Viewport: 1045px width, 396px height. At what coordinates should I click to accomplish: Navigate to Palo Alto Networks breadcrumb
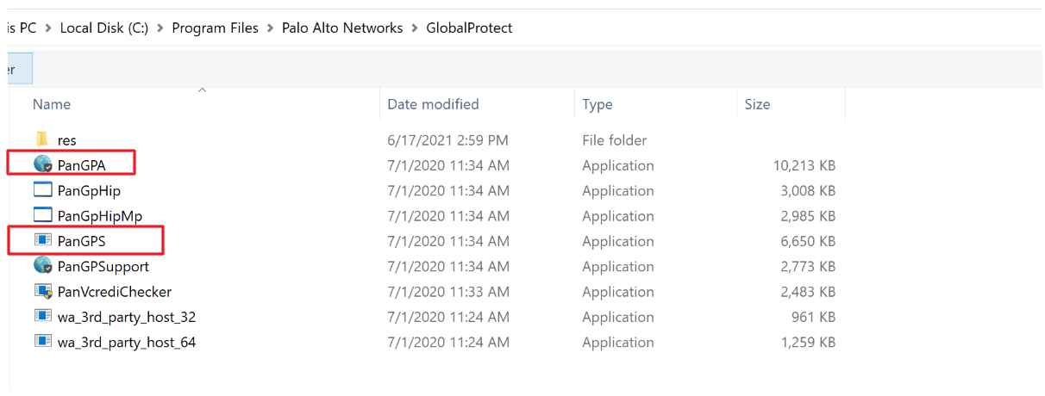click(x=342, y=28)
